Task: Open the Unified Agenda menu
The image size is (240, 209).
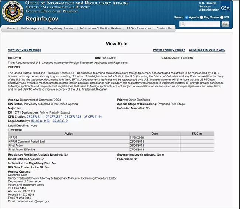Action: coord(31,28)
